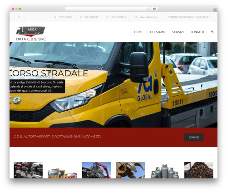Open the Contatti menu item

point(197,32)
